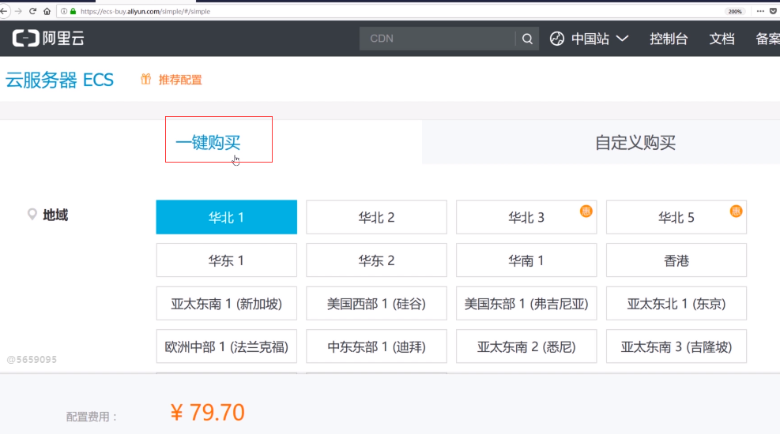The height and width of the screenshot is (434, 780).
Task: Select region 华北 5
Action: 676,217
